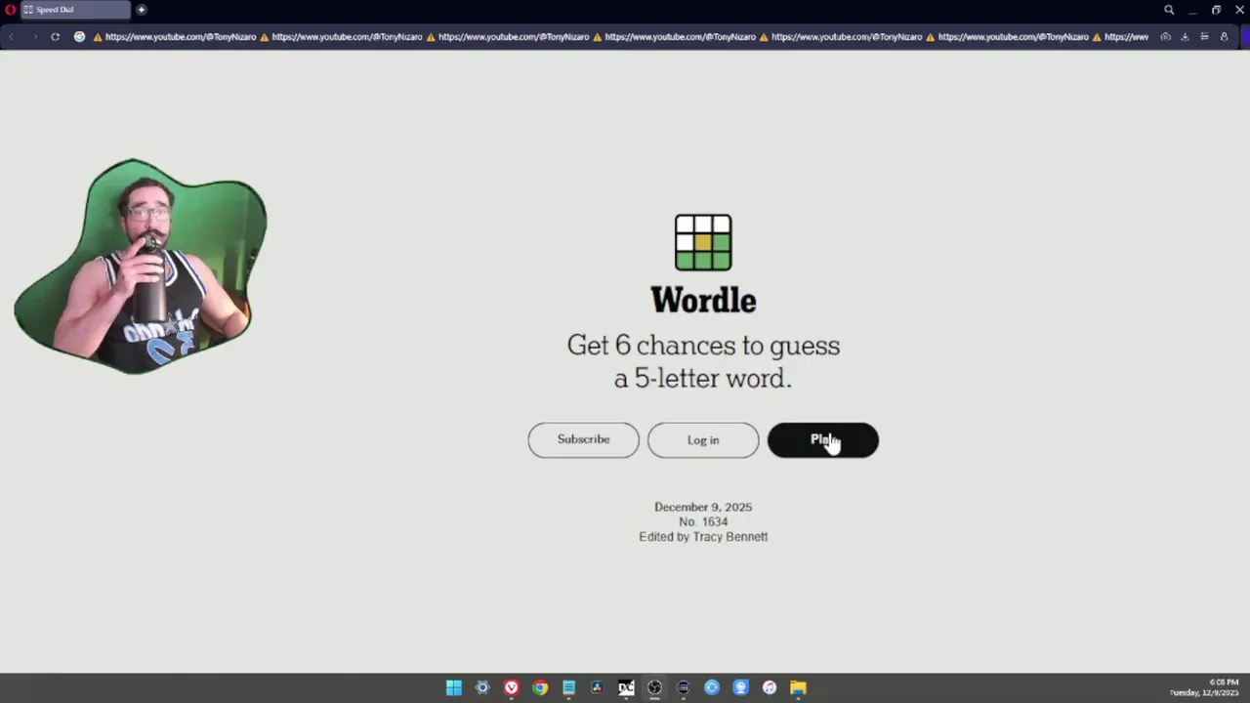Go forward to next page
Screen dimensions: 1250x703
34,37
